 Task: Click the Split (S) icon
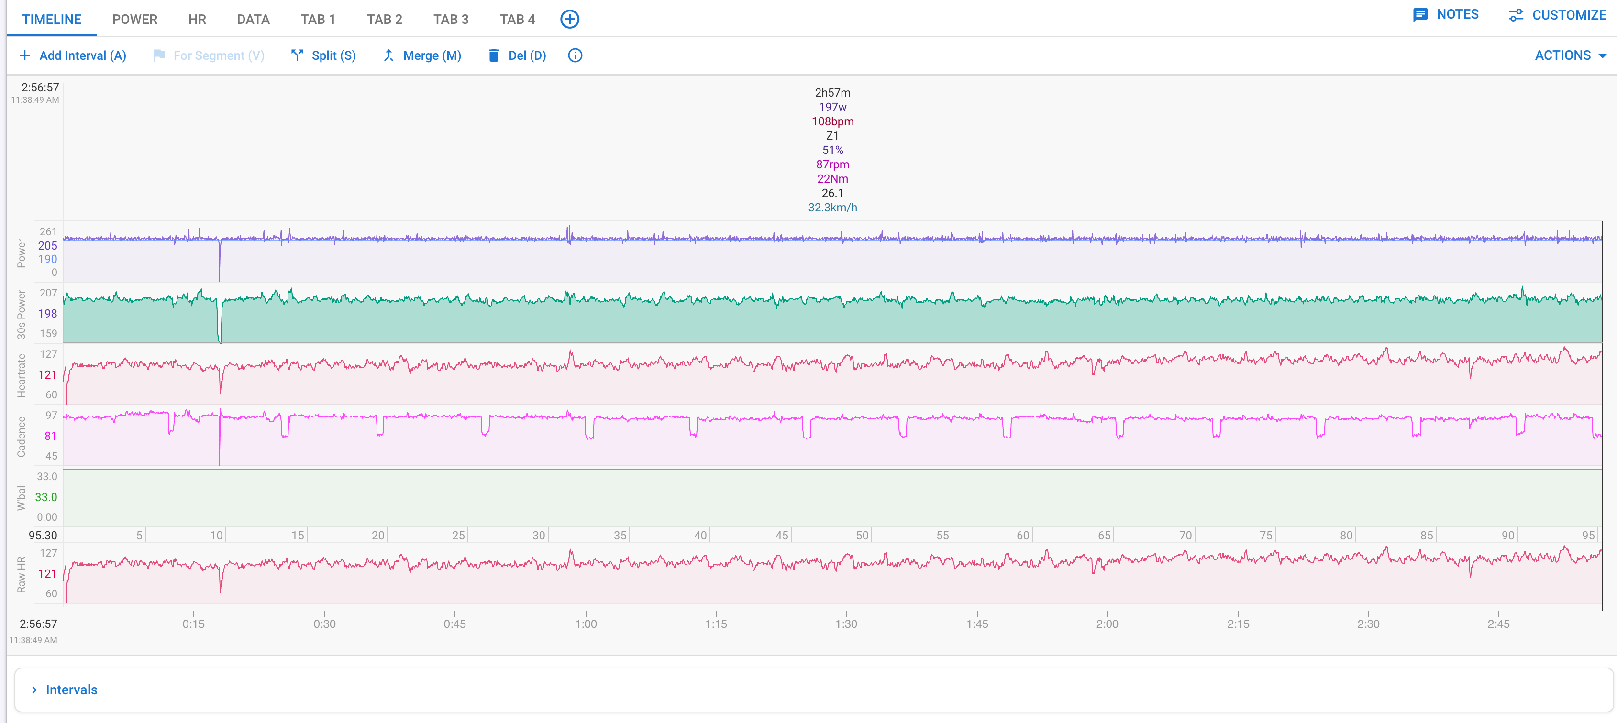click(x=298, y=55)
